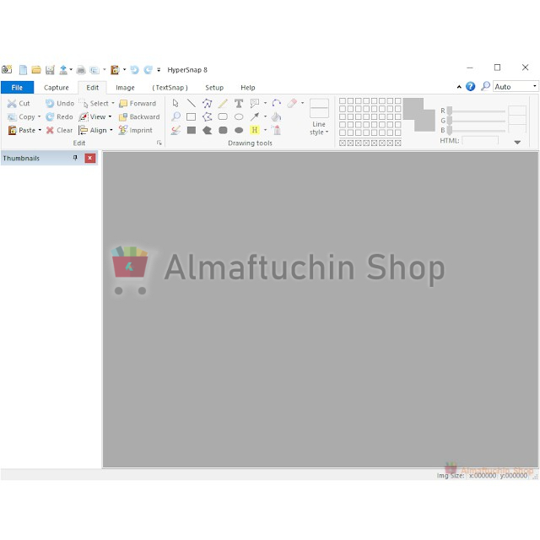Click the Save floppy disk icon
540x540 pixels.
coord(50,70)
